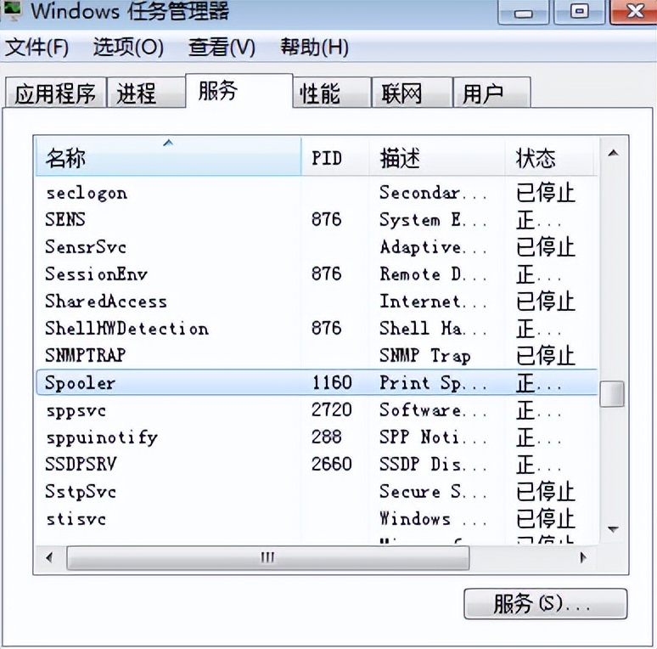
Task: Select the stisvc service row
Action: pyautogui.click(x=317, y=519)
